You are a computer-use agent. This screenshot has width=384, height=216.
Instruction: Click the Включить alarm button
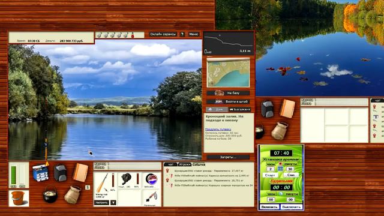coord(269,207)
